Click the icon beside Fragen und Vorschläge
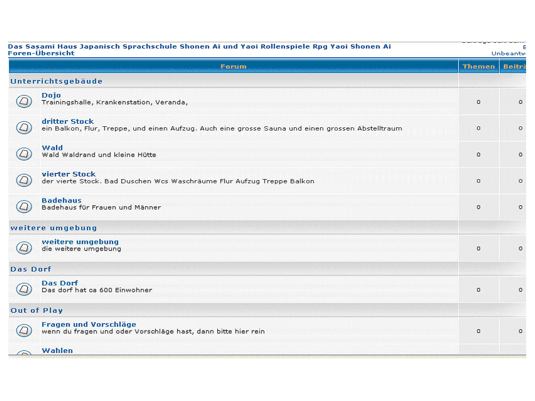This screenshot has width=535, height=401. [24, 331]
